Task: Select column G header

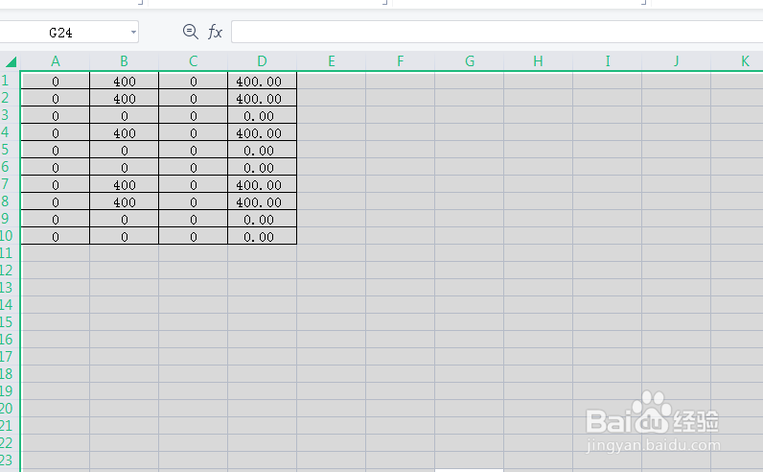Action: pos(469,61)
